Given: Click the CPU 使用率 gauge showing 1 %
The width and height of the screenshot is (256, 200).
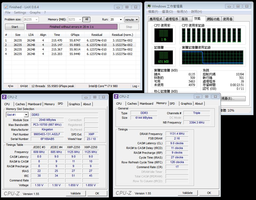Looking at the screenshot, I should pos(163,35).
